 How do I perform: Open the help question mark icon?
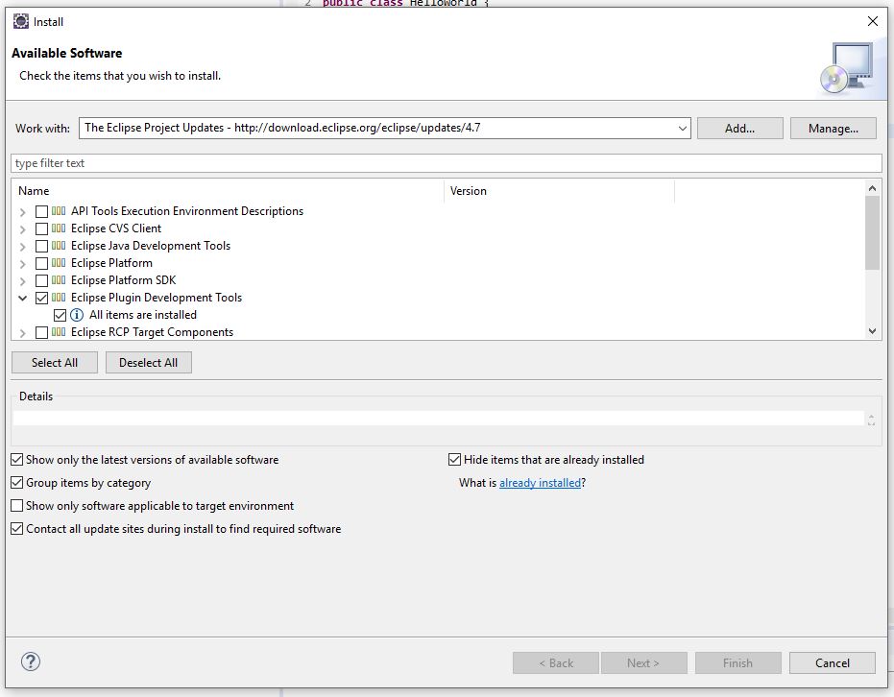30,661
